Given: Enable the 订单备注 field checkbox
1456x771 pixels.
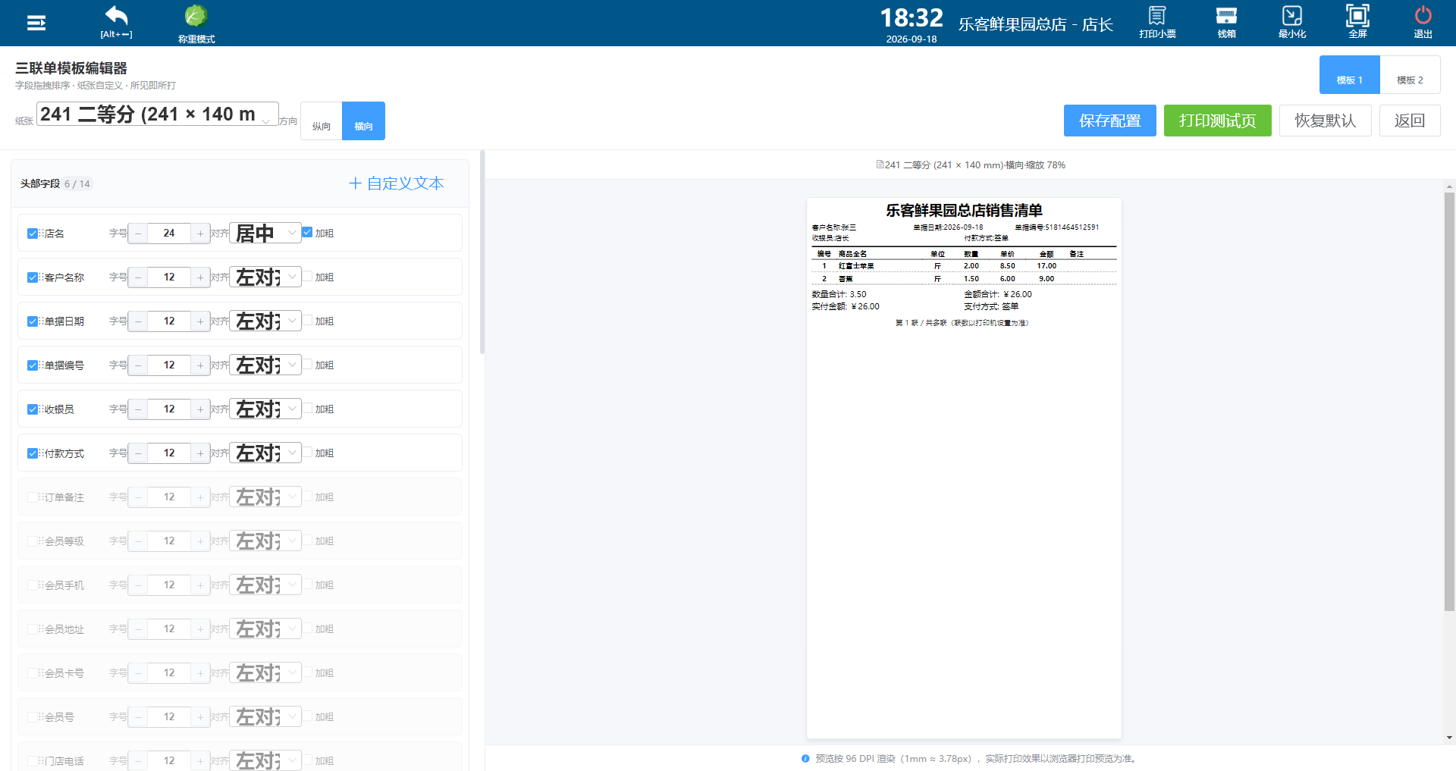Looking at the screenshot, I should [x=33, y=497].
